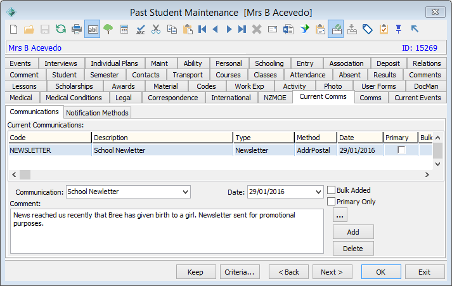Tick the Bulk Added checkbox
Image resolution: width=452 pixels, height=286 pixels.
[331, 190]
